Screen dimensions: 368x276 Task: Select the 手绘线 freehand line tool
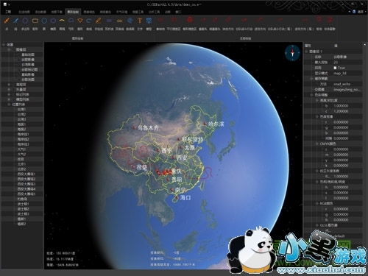(99, 24)
